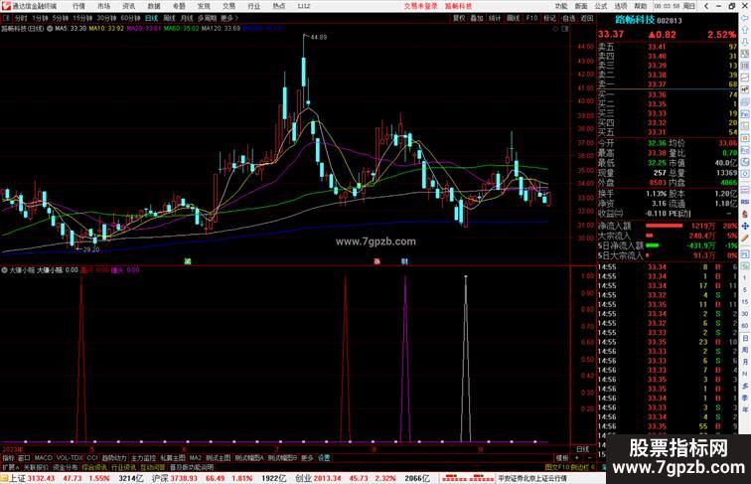Select the 主力监控 indicator tab
The height and width of the screenshot is (484, 751).
(143, 458)
